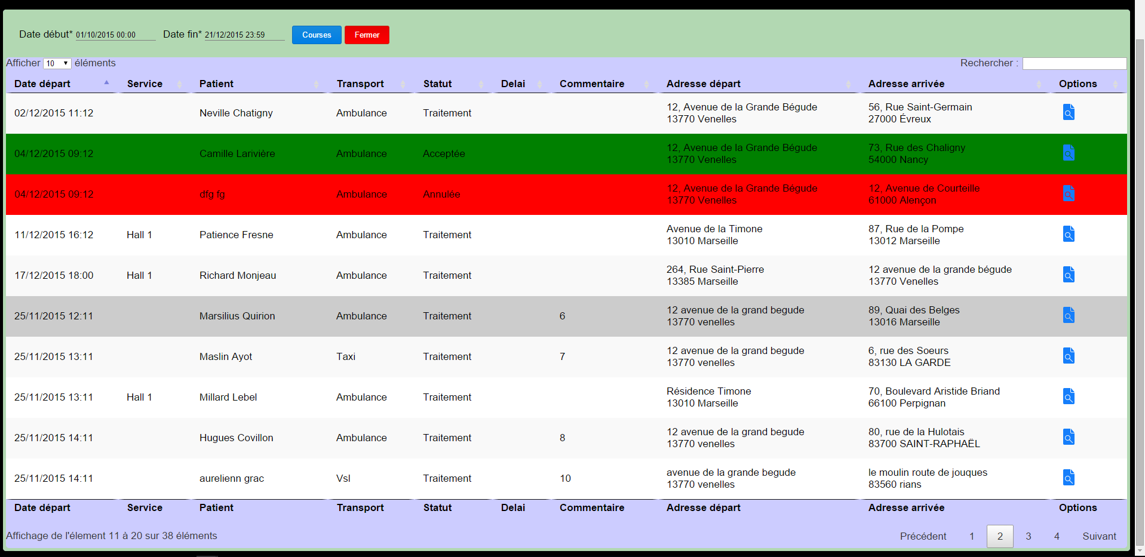Sort table by Statut column header
The image size is (1145, 557).
(454, 84)
